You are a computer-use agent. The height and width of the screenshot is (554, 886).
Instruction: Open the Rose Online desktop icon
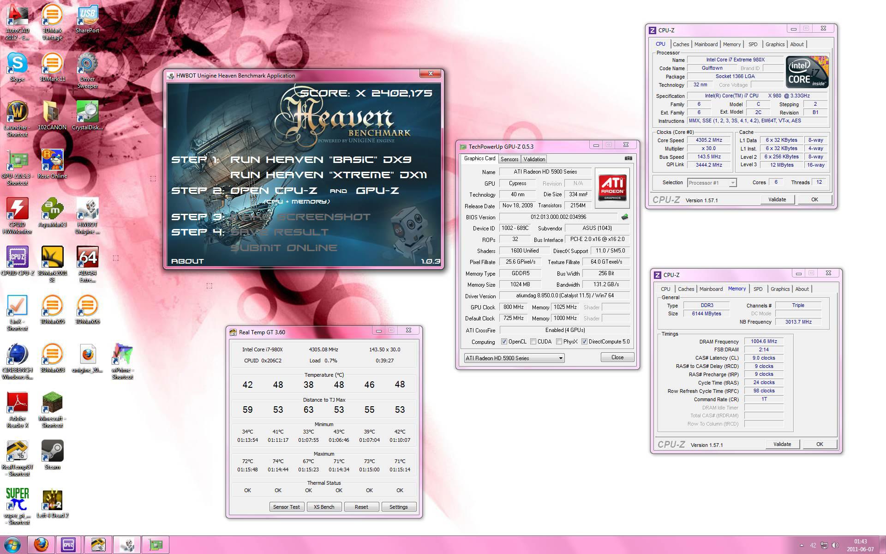pos(52,164)
